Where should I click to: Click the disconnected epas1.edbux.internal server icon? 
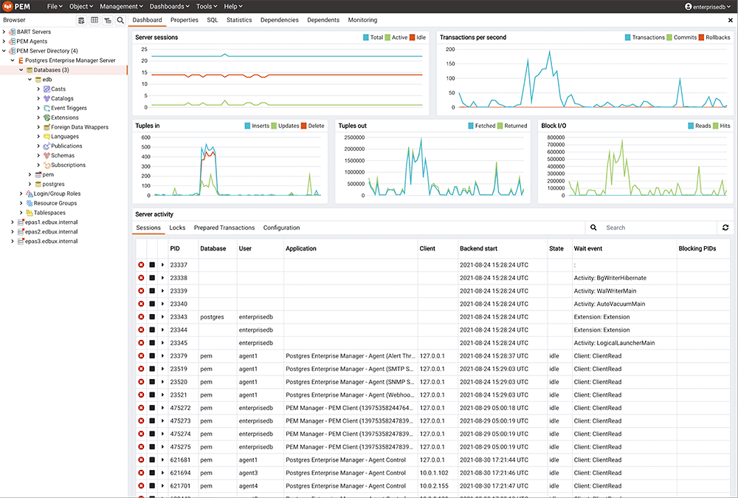click(21, 222)
